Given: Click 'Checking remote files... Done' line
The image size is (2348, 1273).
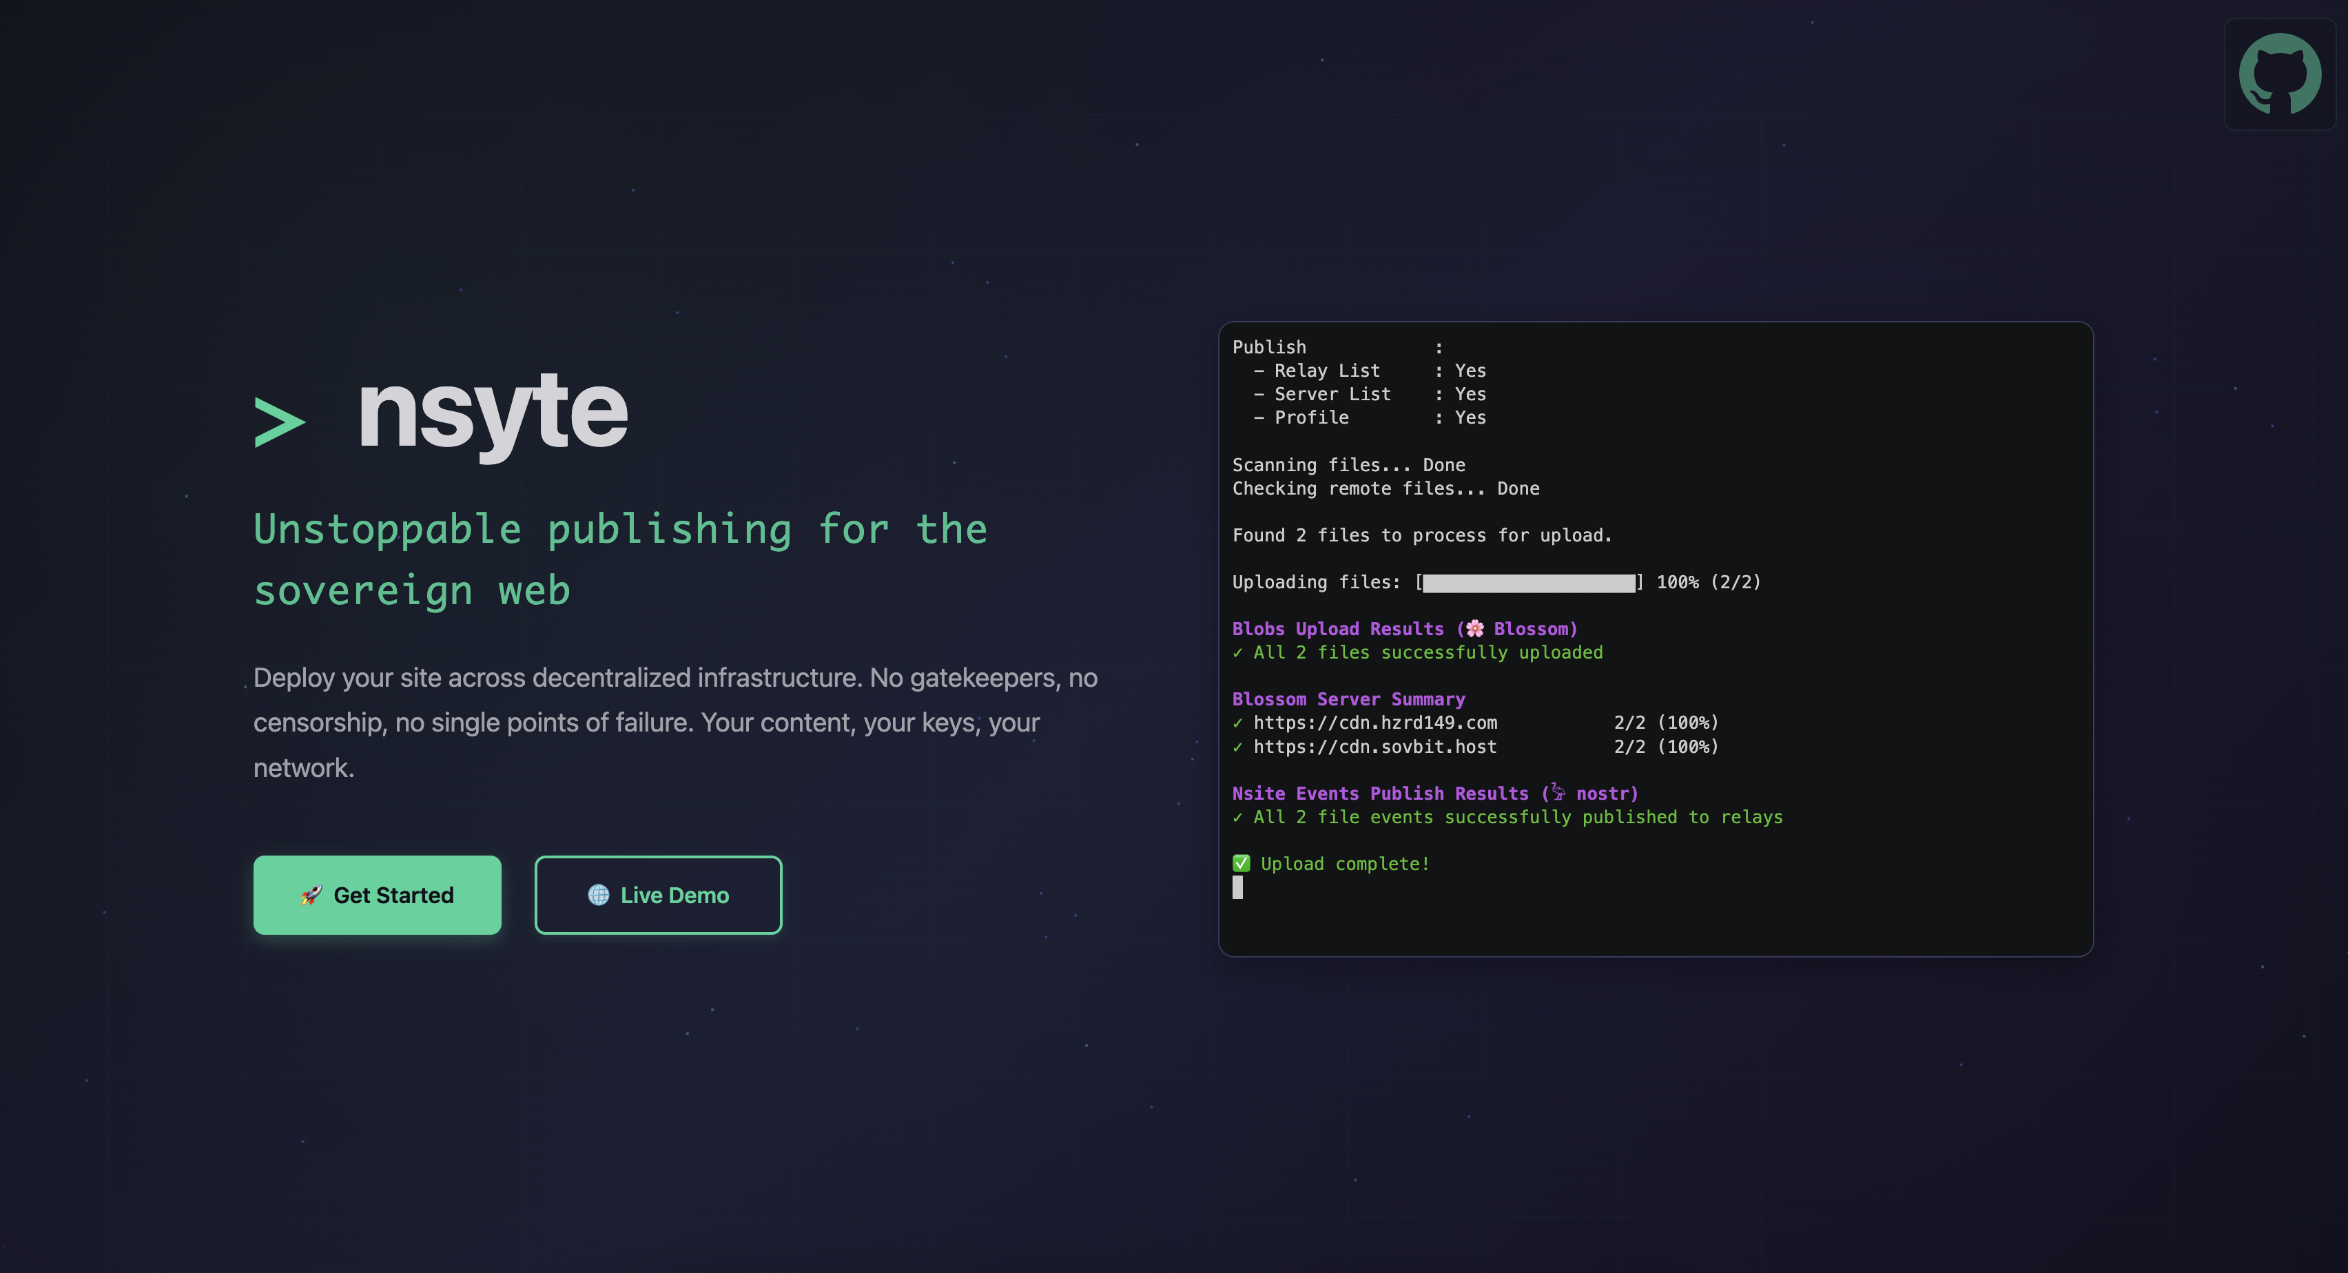Looking at the screenshot, I should point(1386,488).
